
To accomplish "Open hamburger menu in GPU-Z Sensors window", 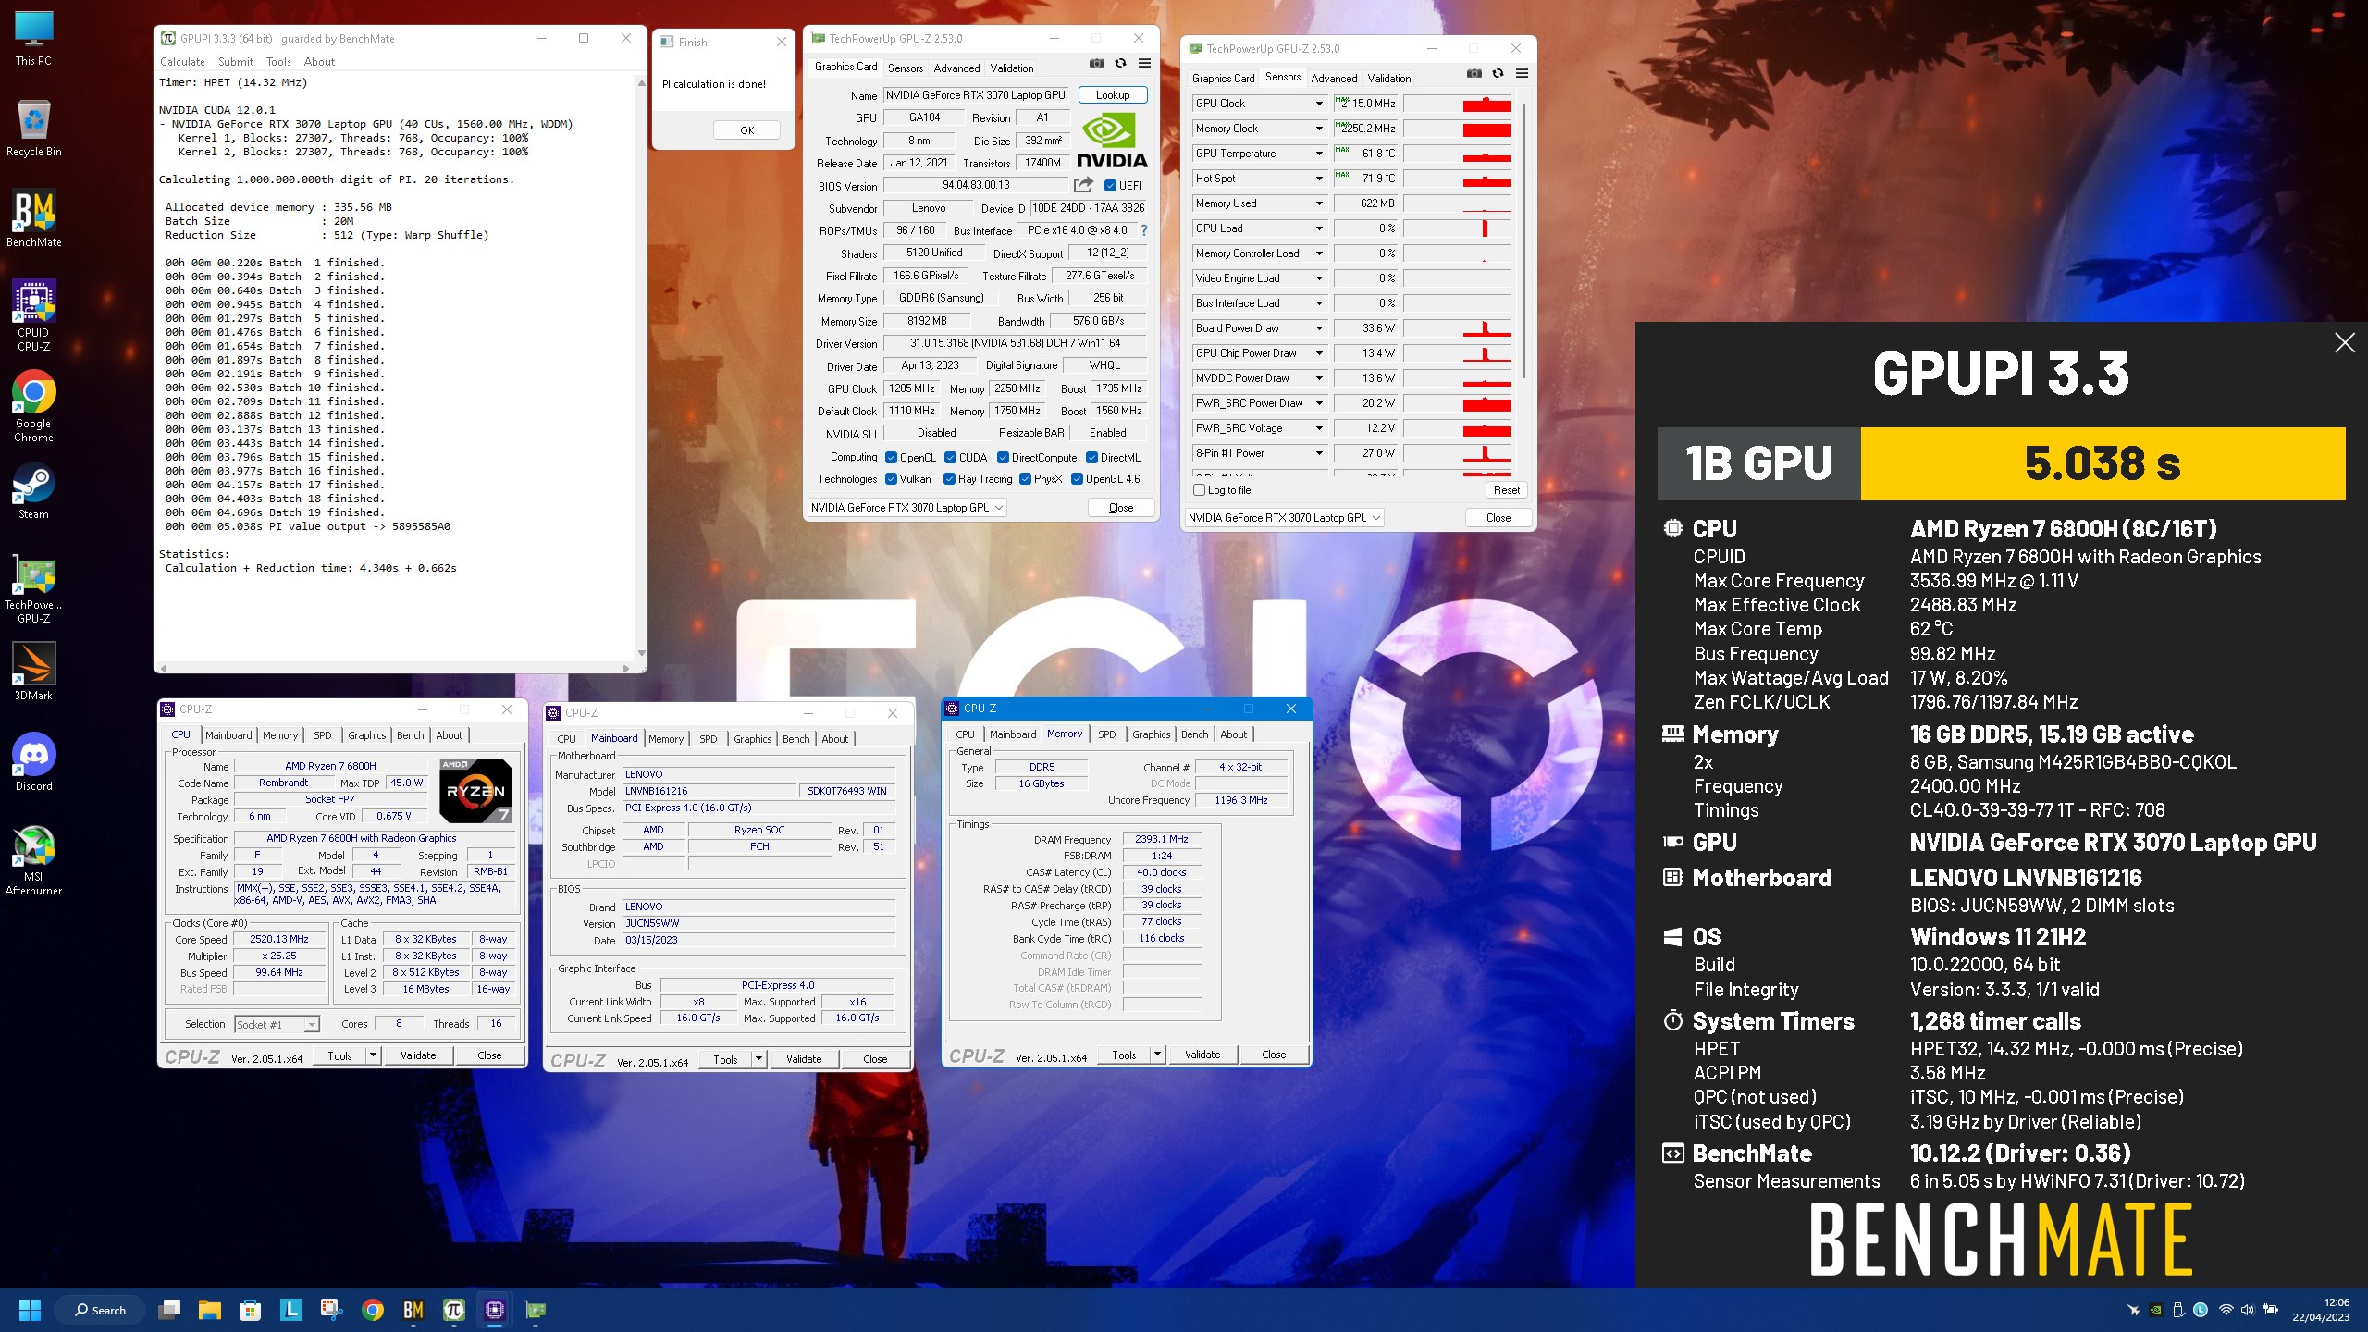I will [x=1522, y=73].
